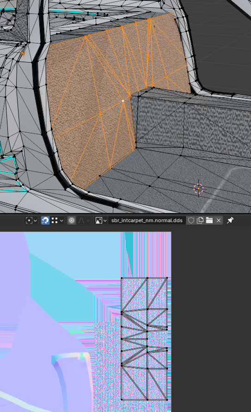Image resolution: width=251 pixels, height=412 pixels.
Task: Toggle the fake user shield for image
Action: 191,220
